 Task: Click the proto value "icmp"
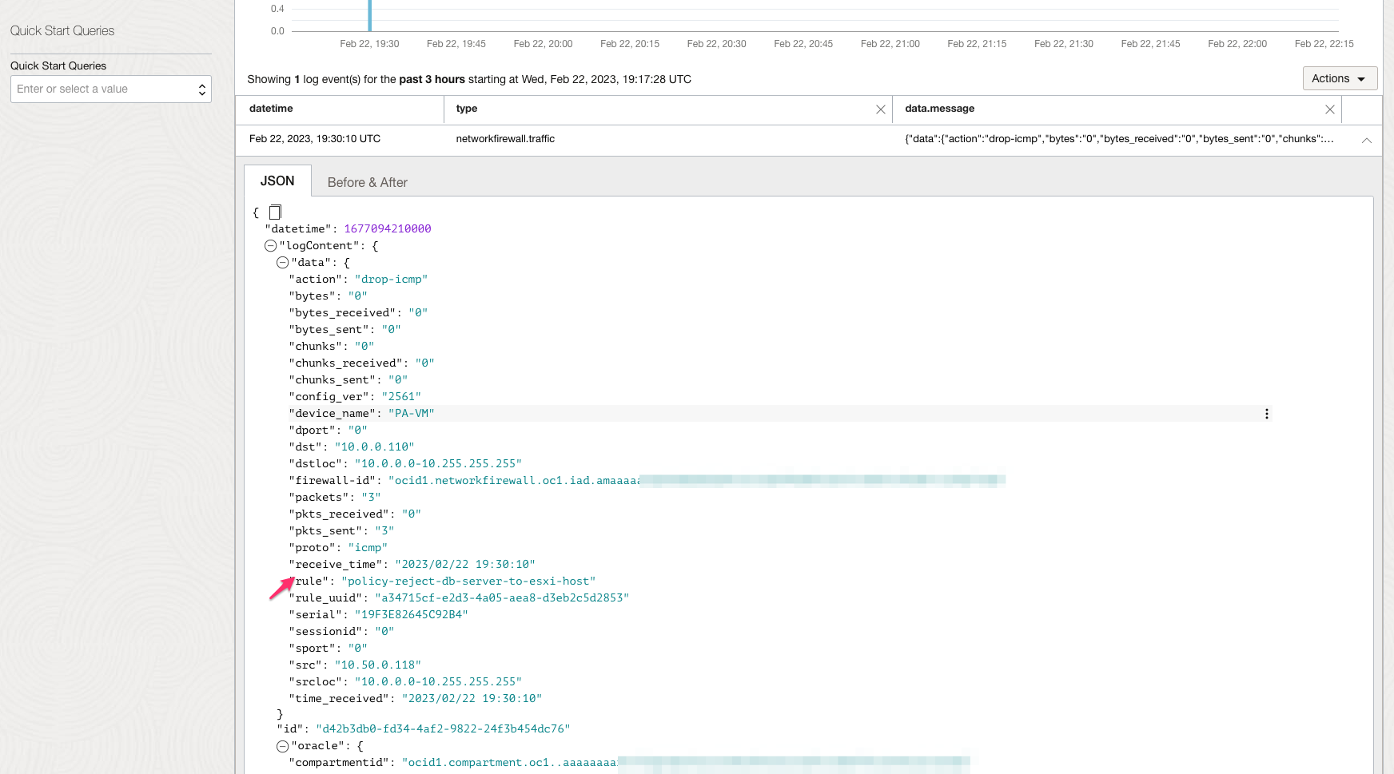[368, 548]
